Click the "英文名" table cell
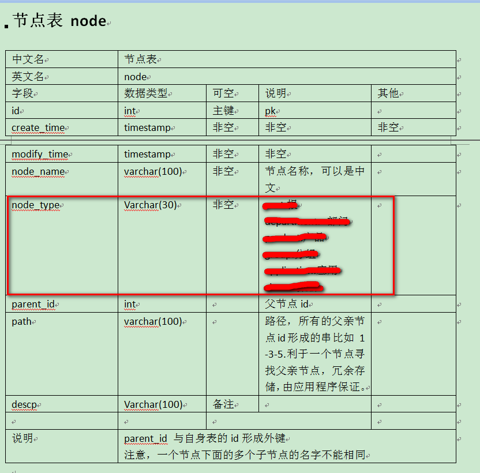This screenshot has height=473, width=480. coord(28,76)
